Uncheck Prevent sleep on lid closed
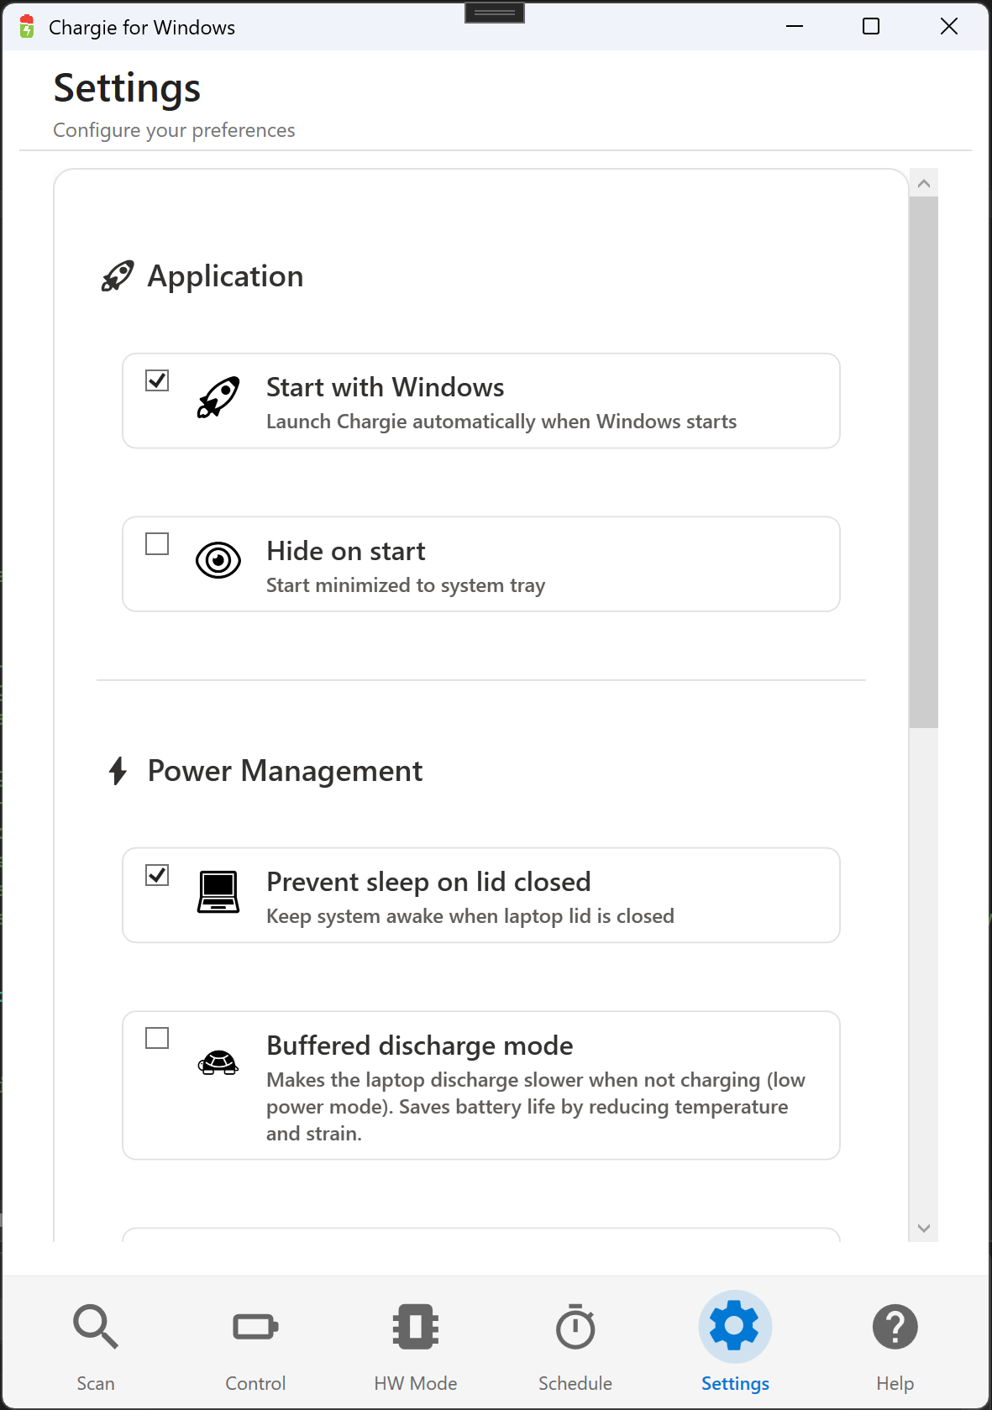Viewport: 992px width, 1410px height. pos(157,875)
